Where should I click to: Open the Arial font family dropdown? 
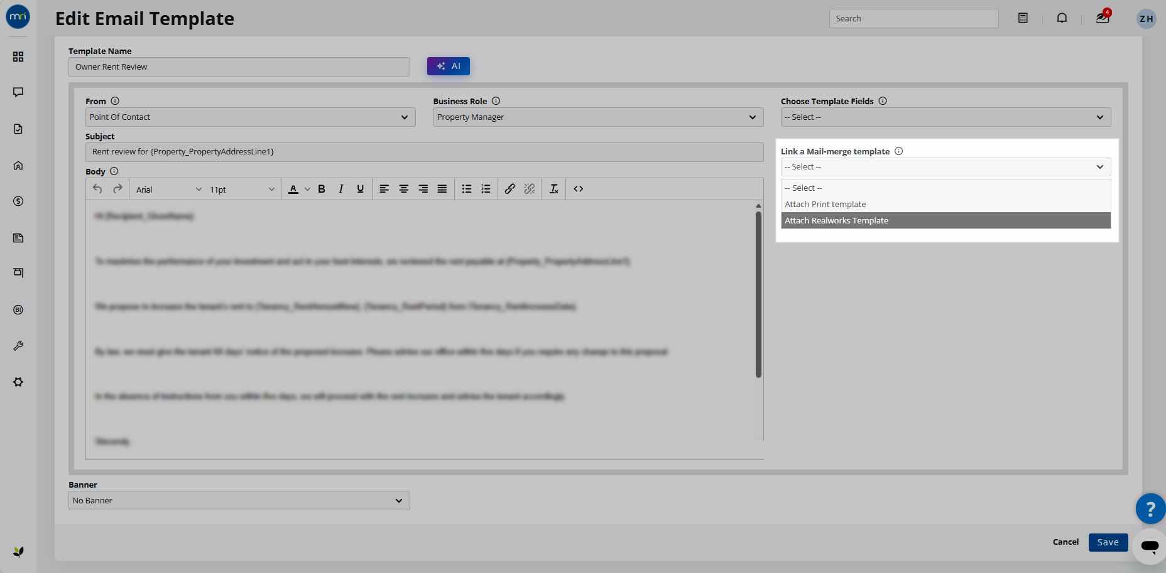coord(168,190)
